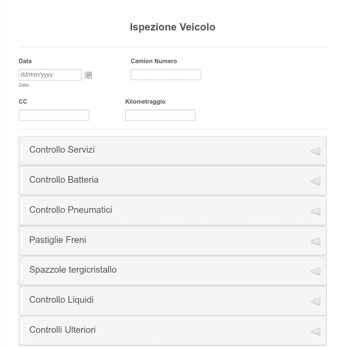Expand the Controllo Pneumatici section
Viewport: 345px width, 347px height.
click(x=172, y=211)
